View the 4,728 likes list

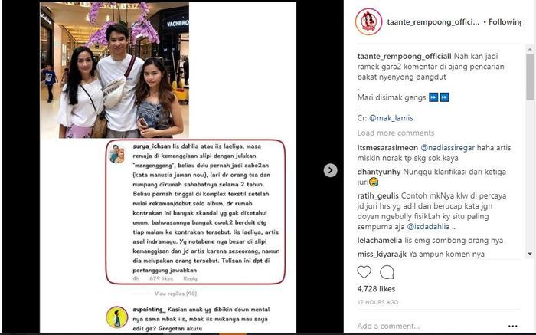[376, 289]
